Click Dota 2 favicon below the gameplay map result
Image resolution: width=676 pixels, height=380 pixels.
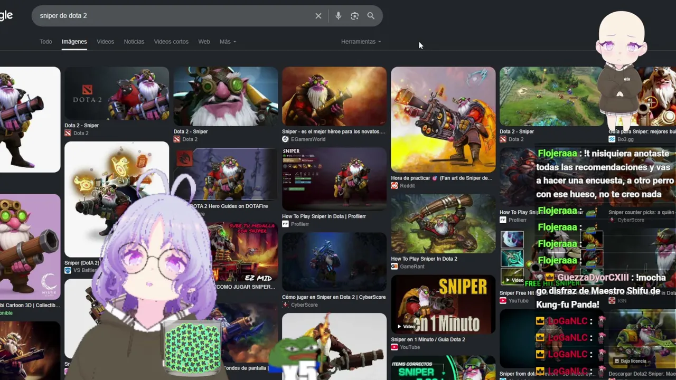(x=503, y=139)
